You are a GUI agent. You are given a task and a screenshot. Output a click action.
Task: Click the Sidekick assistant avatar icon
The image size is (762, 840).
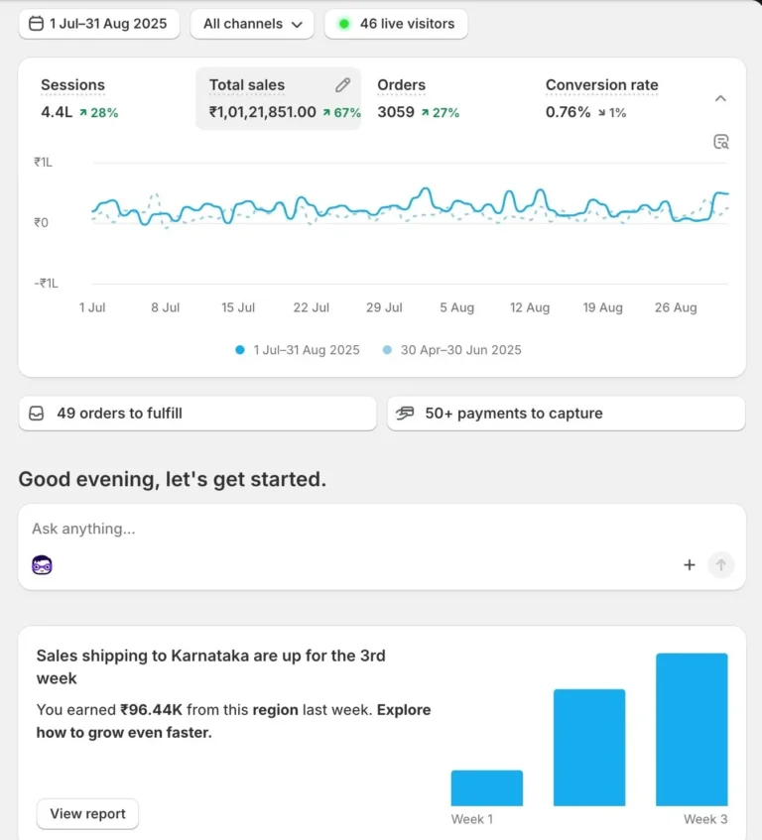[42, 565]
